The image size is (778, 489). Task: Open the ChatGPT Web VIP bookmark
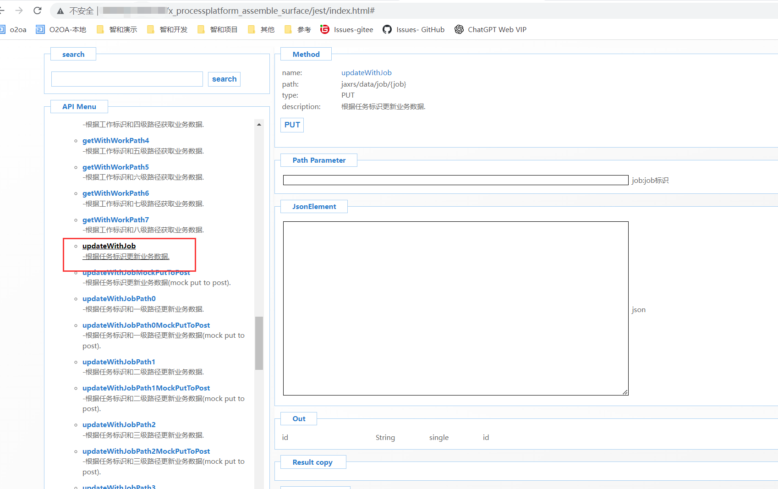tap(491, 30)
